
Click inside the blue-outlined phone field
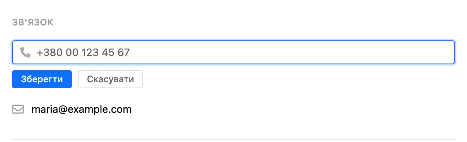(233, 52)
